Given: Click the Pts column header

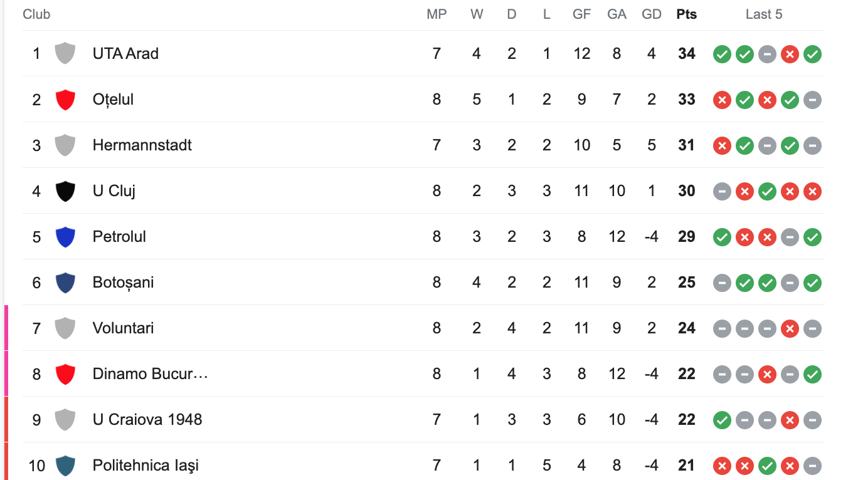Looking at the screenshot, I should click(686, 14).
